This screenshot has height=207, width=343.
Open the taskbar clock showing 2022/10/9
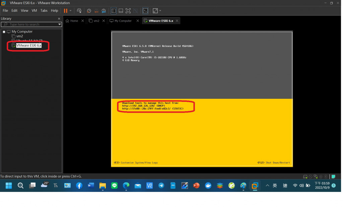[x=322, y=186]
